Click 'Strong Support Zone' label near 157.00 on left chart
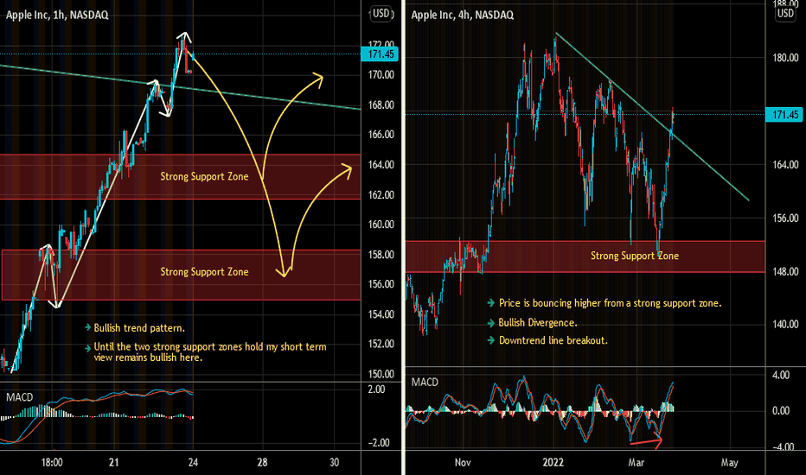Image resolution: width=806 pixels, height=475 pixels. tap(204, 272)
